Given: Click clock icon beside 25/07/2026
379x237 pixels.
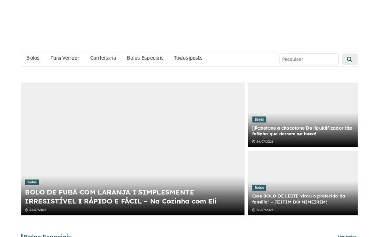Looking at the screenshot, I should [x=27, y=210].
